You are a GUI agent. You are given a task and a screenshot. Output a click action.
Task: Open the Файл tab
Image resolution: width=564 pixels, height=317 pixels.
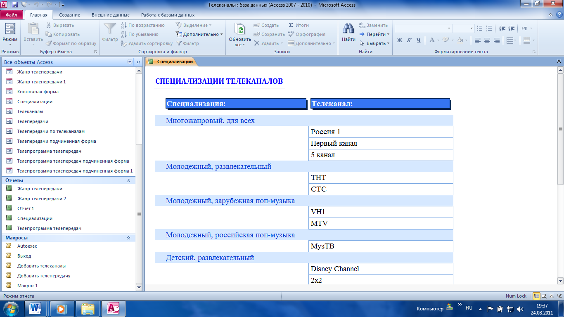[x=12, y=15]
